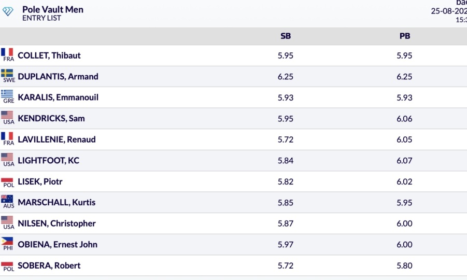This screenshot has width=467, height=280.
Task: Click the Philippine flag beside OBIENA
Action: (x=7, y=241)
